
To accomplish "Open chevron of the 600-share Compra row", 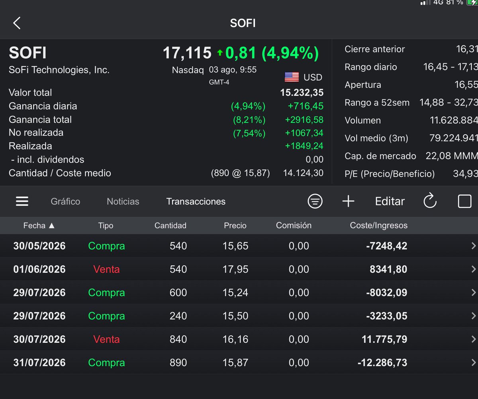I will coord(473,293).
